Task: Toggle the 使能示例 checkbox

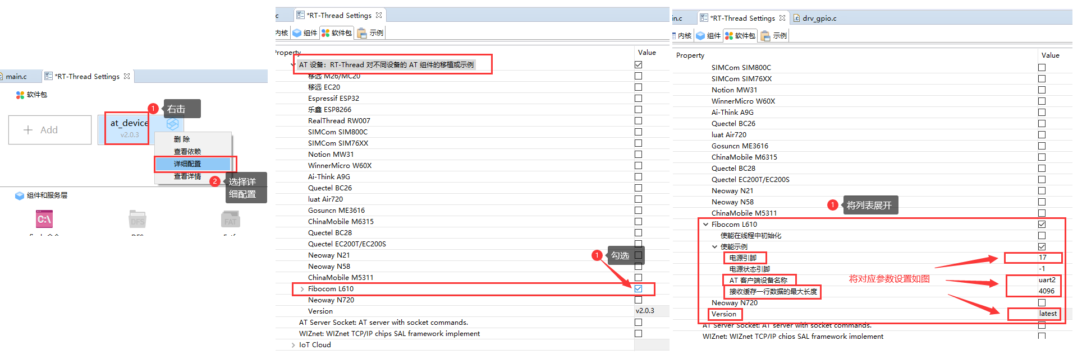Action: pos(1042,247)
